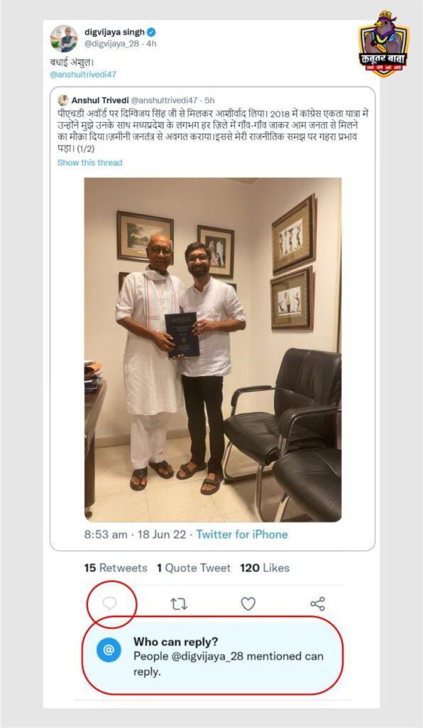Click the reply speech bubble icon
The width and height of the screenshot is (423, 728).
coord(109,604)
